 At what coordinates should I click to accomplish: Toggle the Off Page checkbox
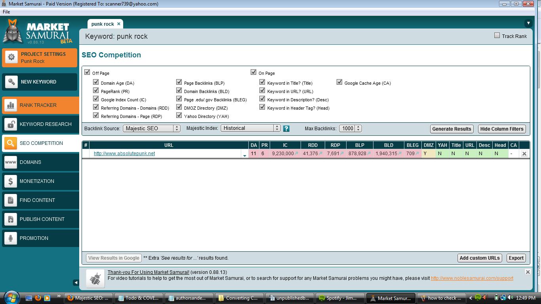[87, 72]
